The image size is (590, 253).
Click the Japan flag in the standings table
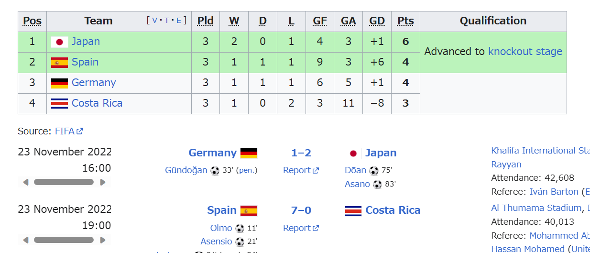[59, 42]
